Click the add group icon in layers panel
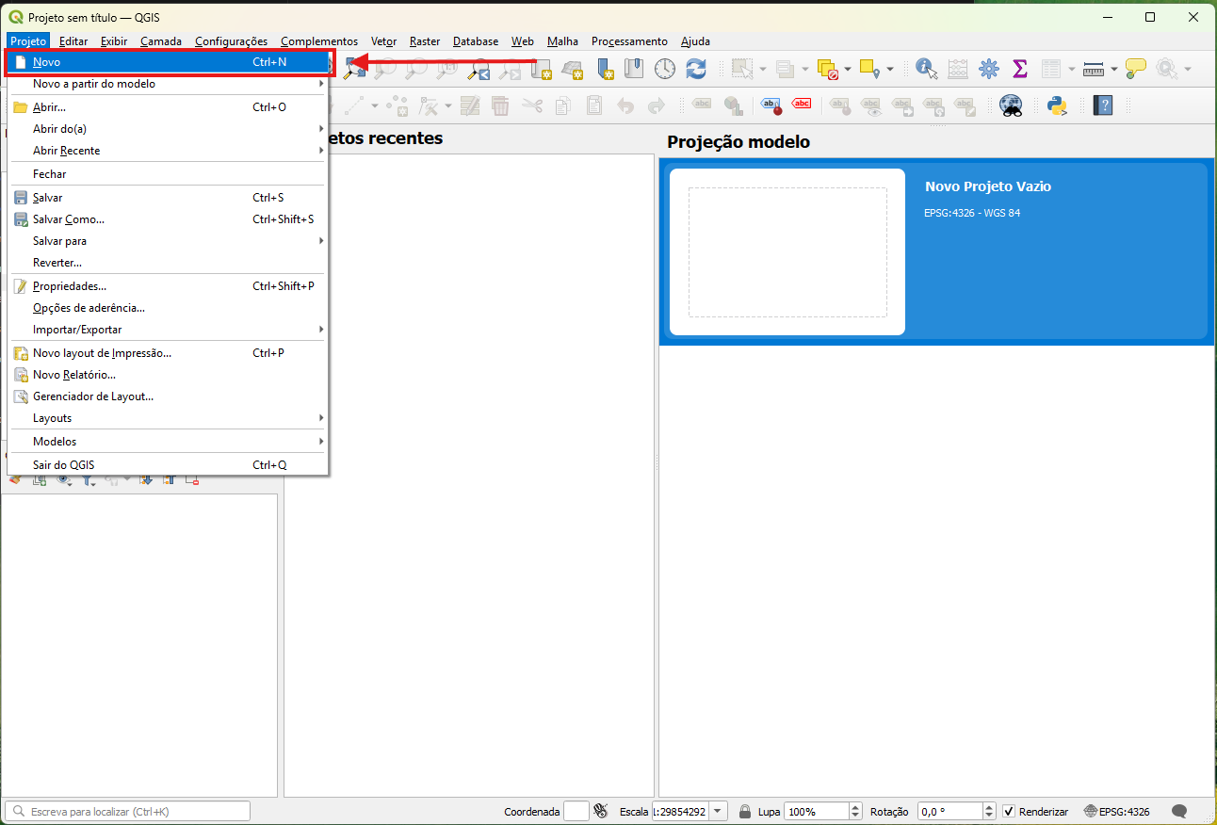The width and height of the screenshot is (1217, 825). pyautogui.click(x=40, y=479)
